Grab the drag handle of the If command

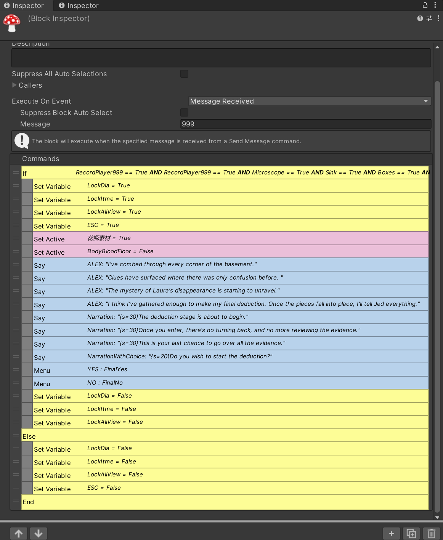pos(16,173)
